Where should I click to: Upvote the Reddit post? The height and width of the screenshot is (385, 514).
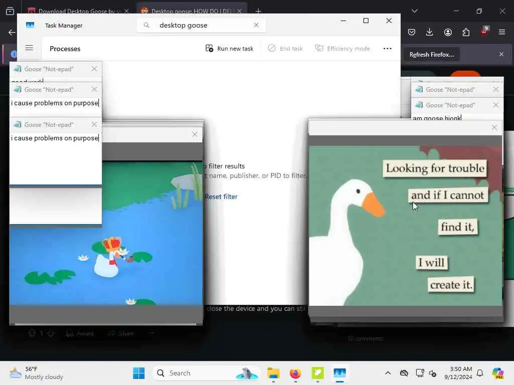point(32,333)
